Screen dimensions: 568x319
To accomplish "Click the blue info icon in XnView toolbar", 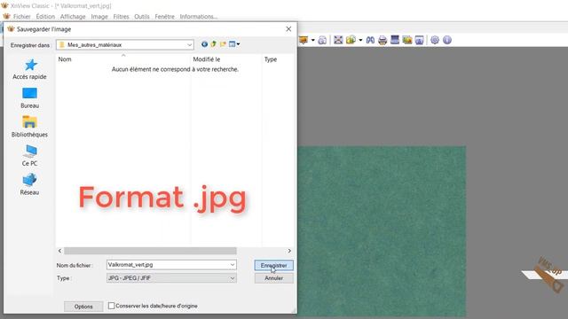I will click(447, 40).
